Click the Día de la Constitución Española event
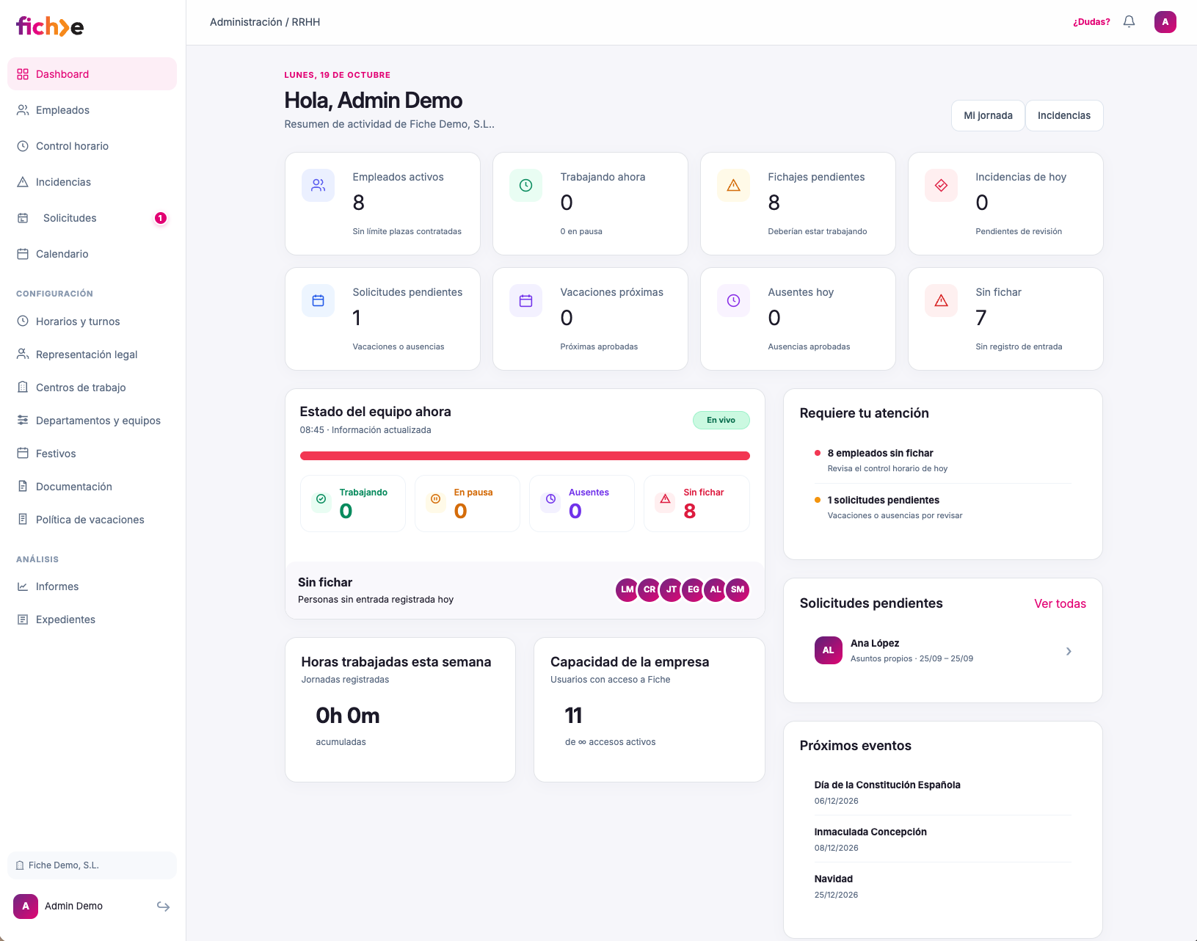 coord(943,792)
